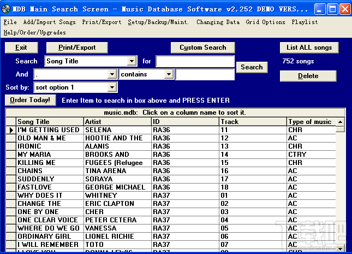Image resolution: width=352 pixels, height=254 pixels.
Task: Select song cell ONE BY ONE
Action: [x=50, y=212]
